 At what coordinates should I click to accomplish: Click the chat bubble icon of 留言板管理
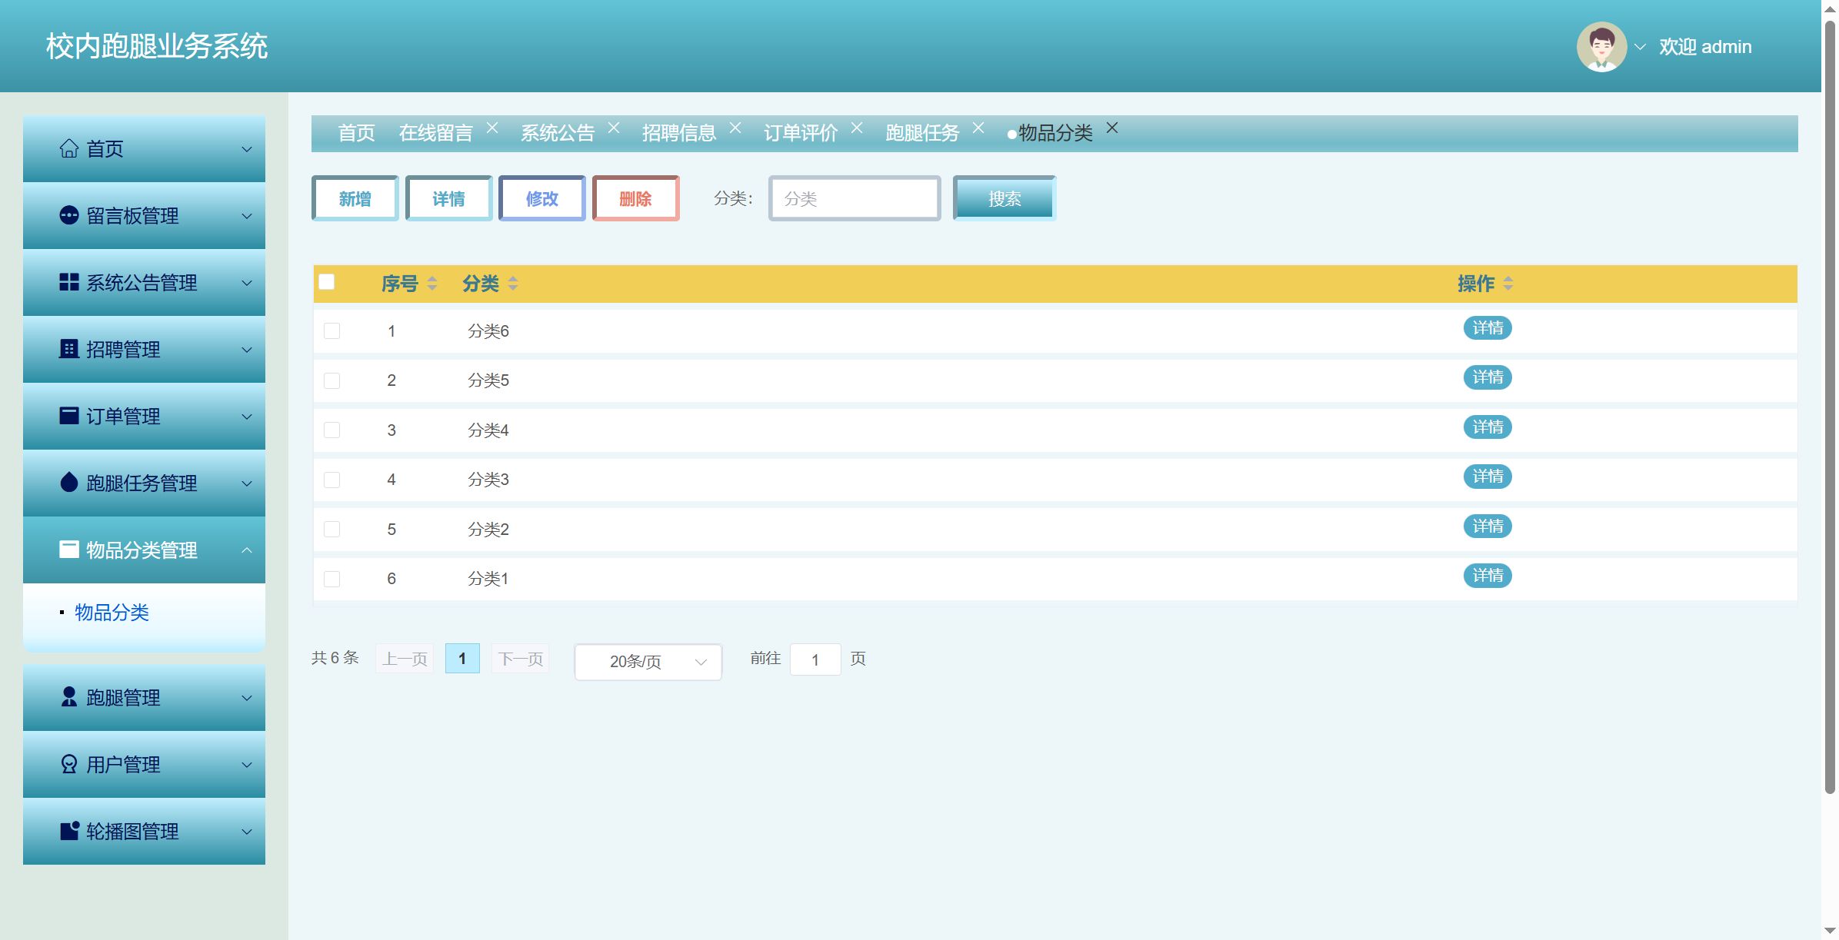click(69, 215)
